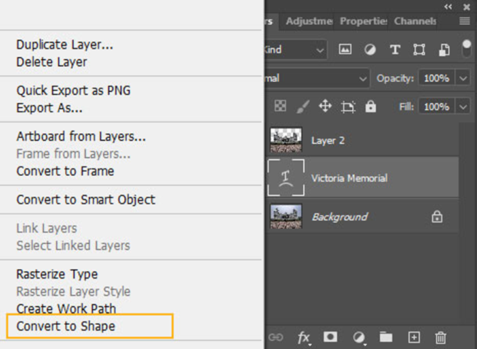477x349 pixels.
Task: Expand the Opacity slider dropdown arrow
Action: 463,78
